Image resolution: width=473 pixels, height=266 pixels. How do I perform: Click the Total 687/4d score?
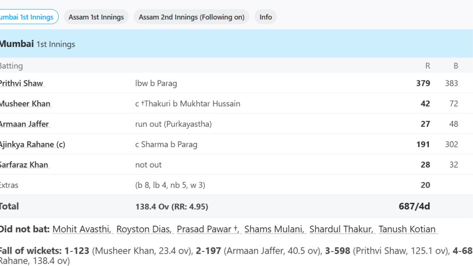tap(414, 206)
